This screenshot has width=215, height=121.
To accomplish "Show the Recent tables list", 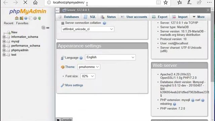I will pos(8,23).
